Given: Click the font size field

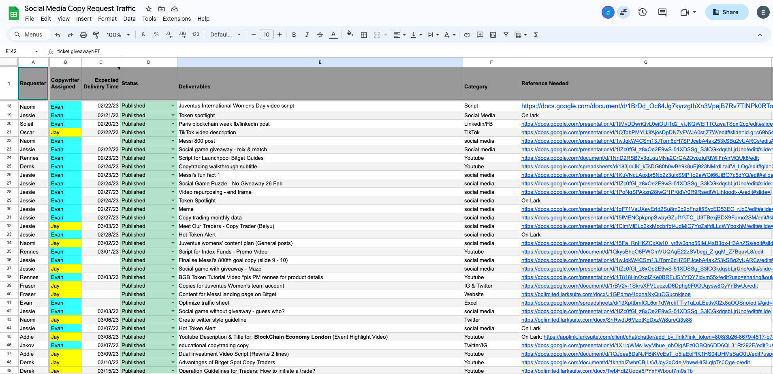Looking at the screenshot, I should (267, 35).
